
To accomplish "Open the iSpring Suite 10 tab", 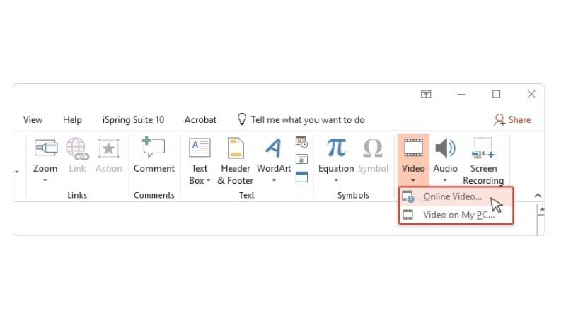I will [133, 119].
